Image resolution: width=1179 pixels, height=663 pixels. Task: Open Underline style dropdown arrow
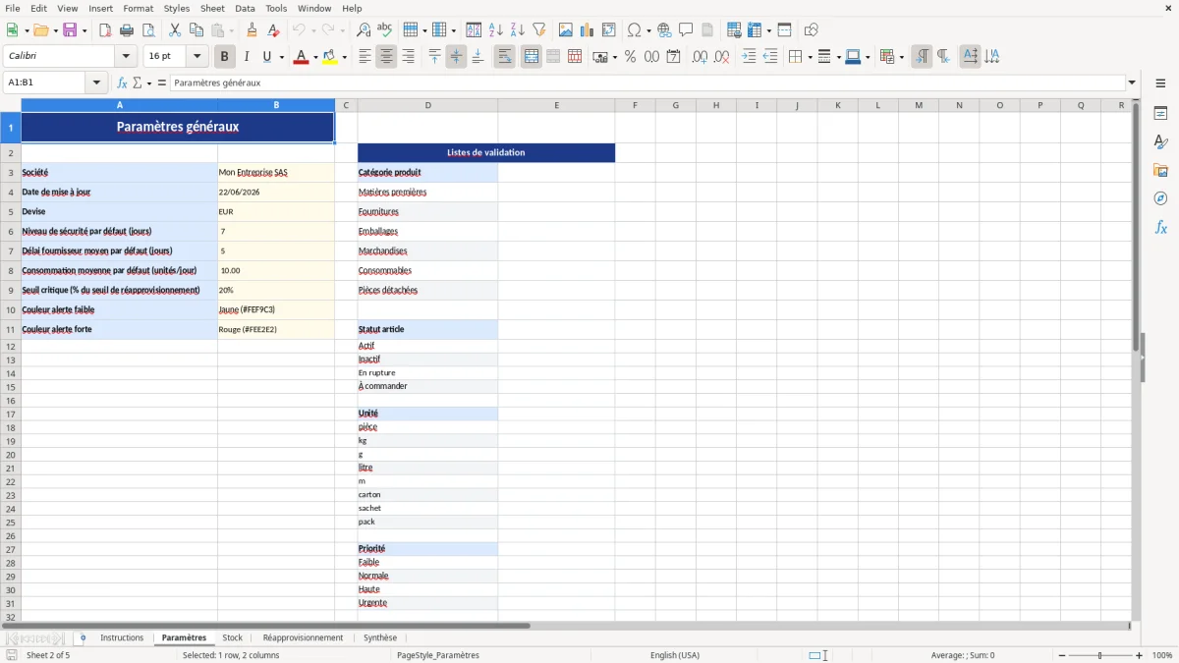pyautogui.click(x=281, y=57)
